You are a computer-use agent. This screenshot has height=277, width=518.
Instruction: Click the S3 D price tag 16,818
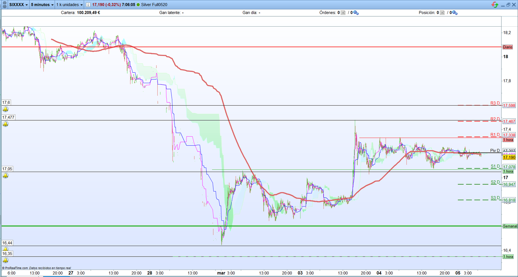coord(509,200)
